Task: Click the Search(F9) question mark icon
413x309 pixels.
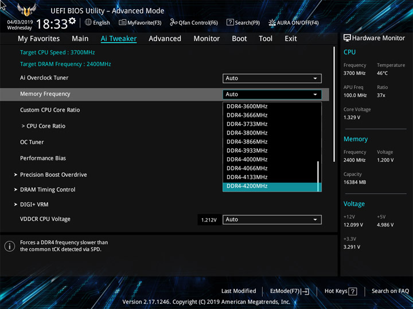Action: click(x=230, y=22)
